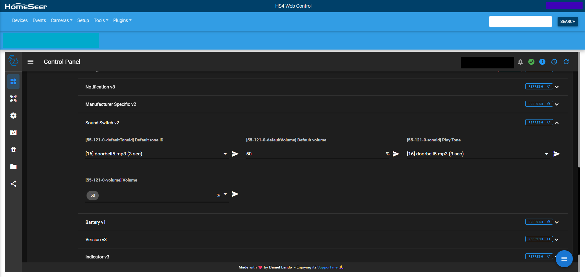The height and width of the screenshot is (277, 585).
Task: Click the HomeSeer logo
Action: coord(26,6)
